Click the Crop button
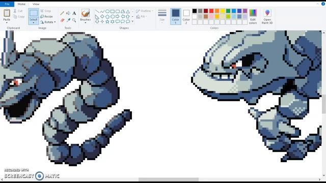Image resolution: width=326 pixels, height=183 pixels. coord(46,11)
